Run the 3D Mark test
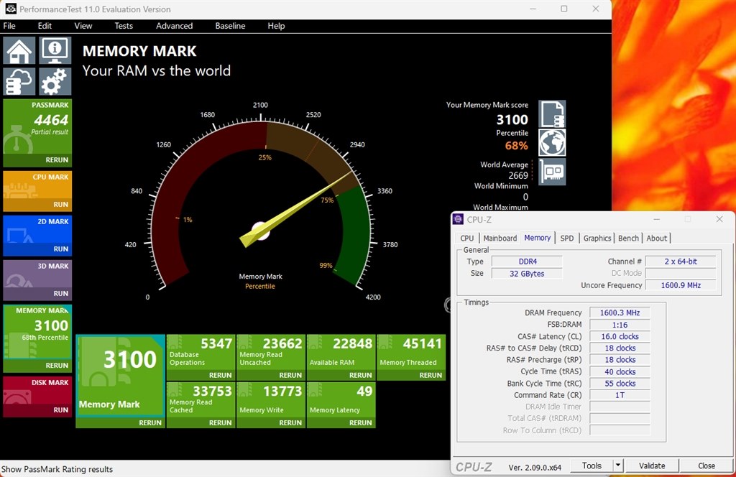This screenshot has width=736, height=477. (x=60, y=293)
